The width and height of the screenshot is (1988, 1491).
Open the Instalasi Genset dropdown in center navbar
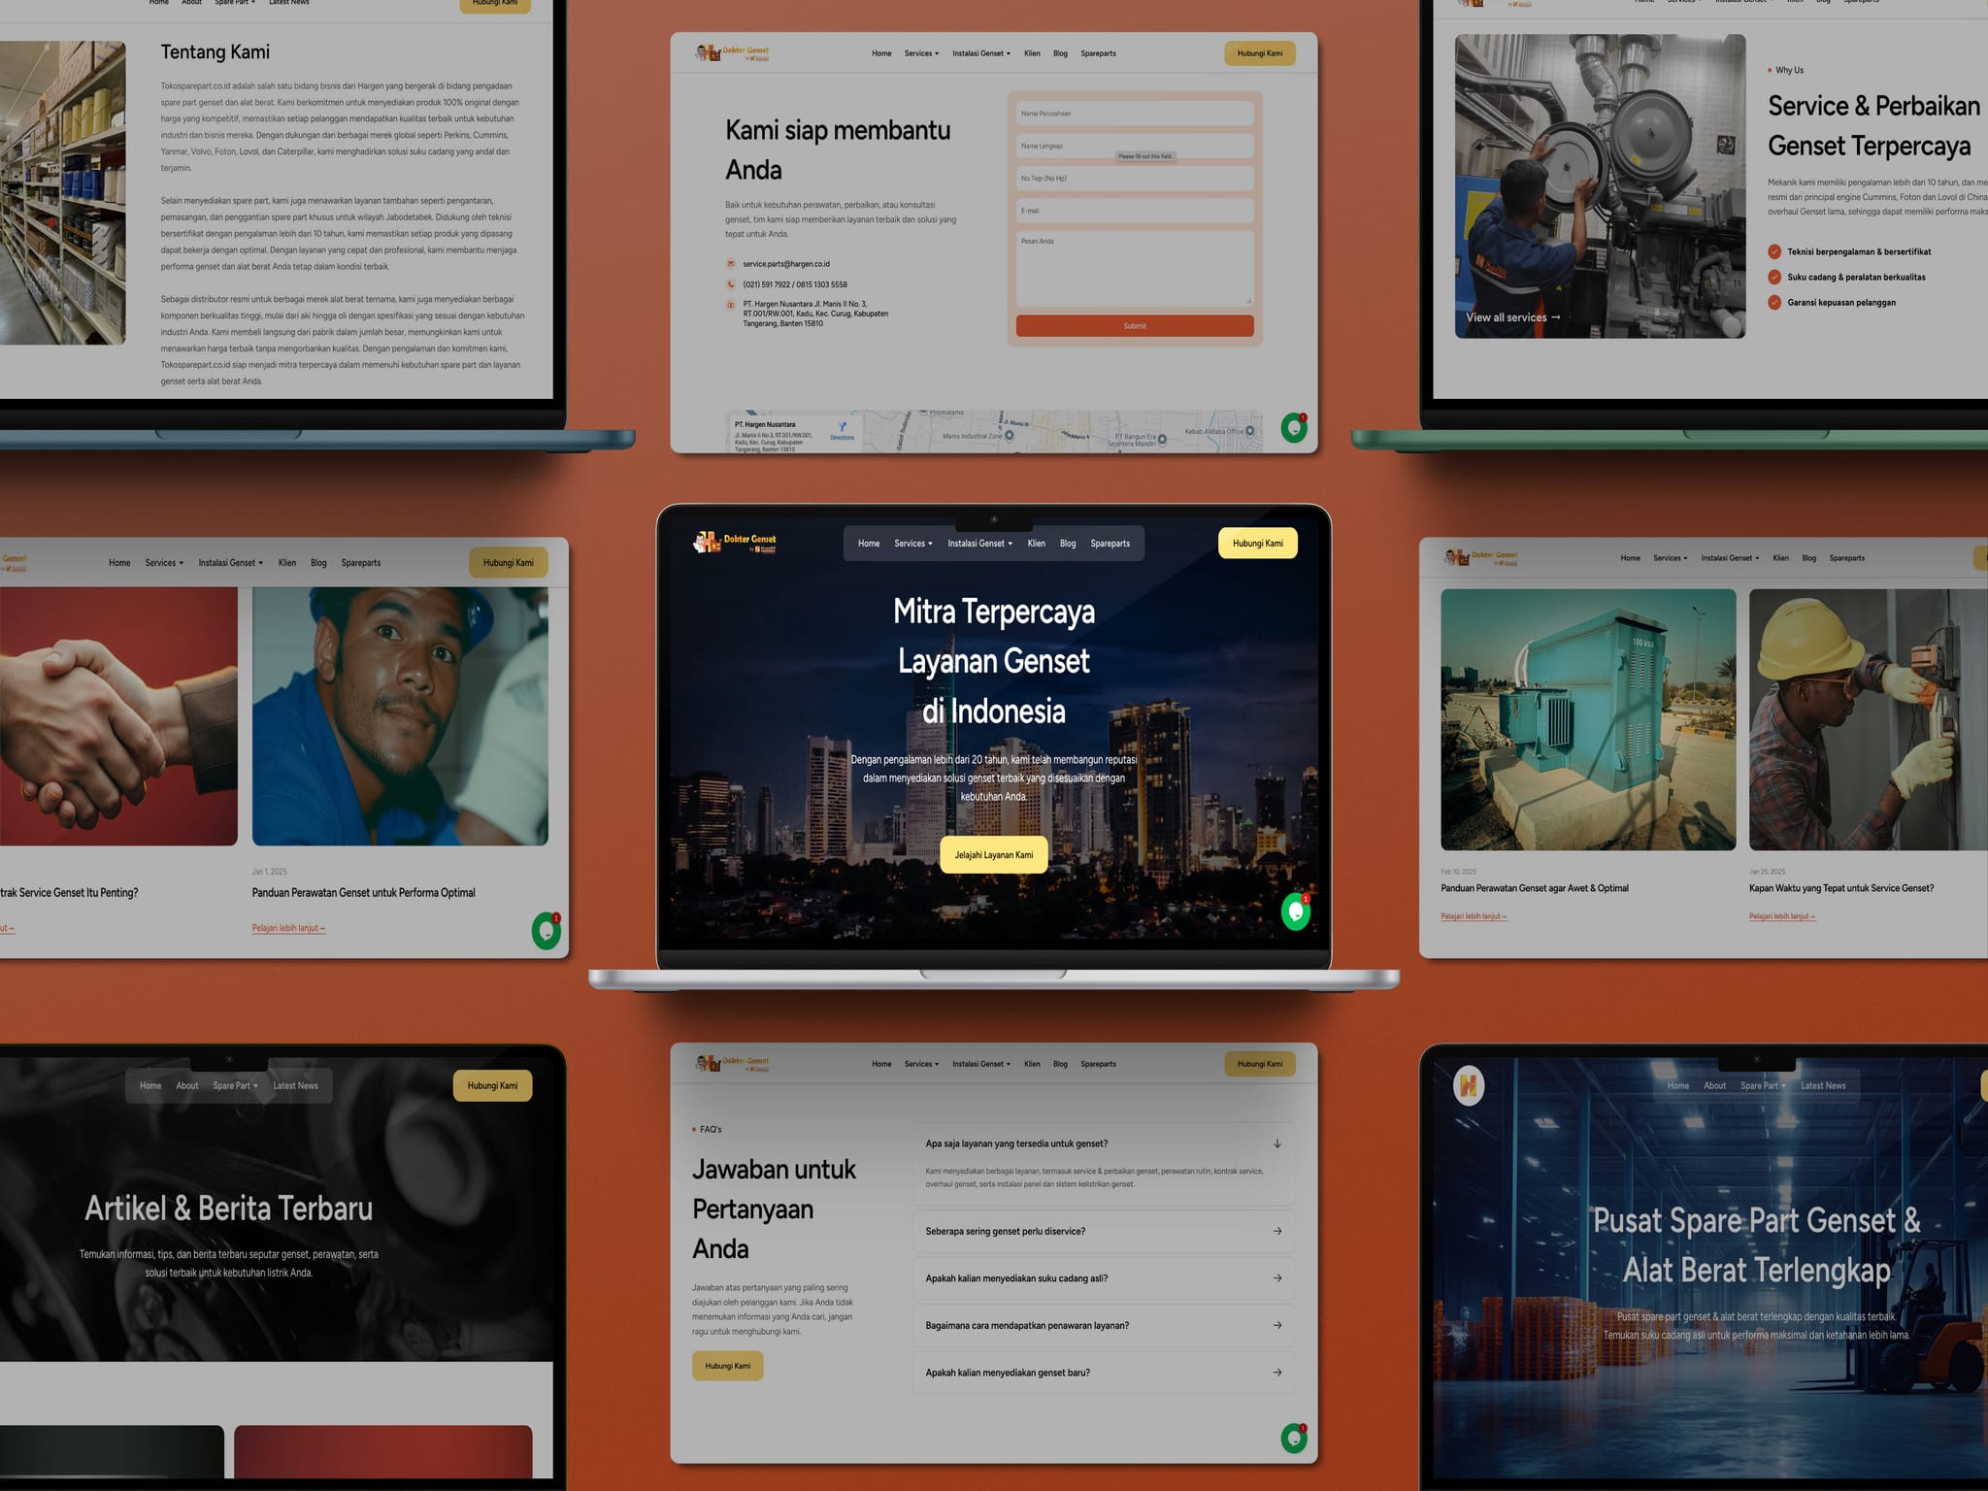pos(980,544)
